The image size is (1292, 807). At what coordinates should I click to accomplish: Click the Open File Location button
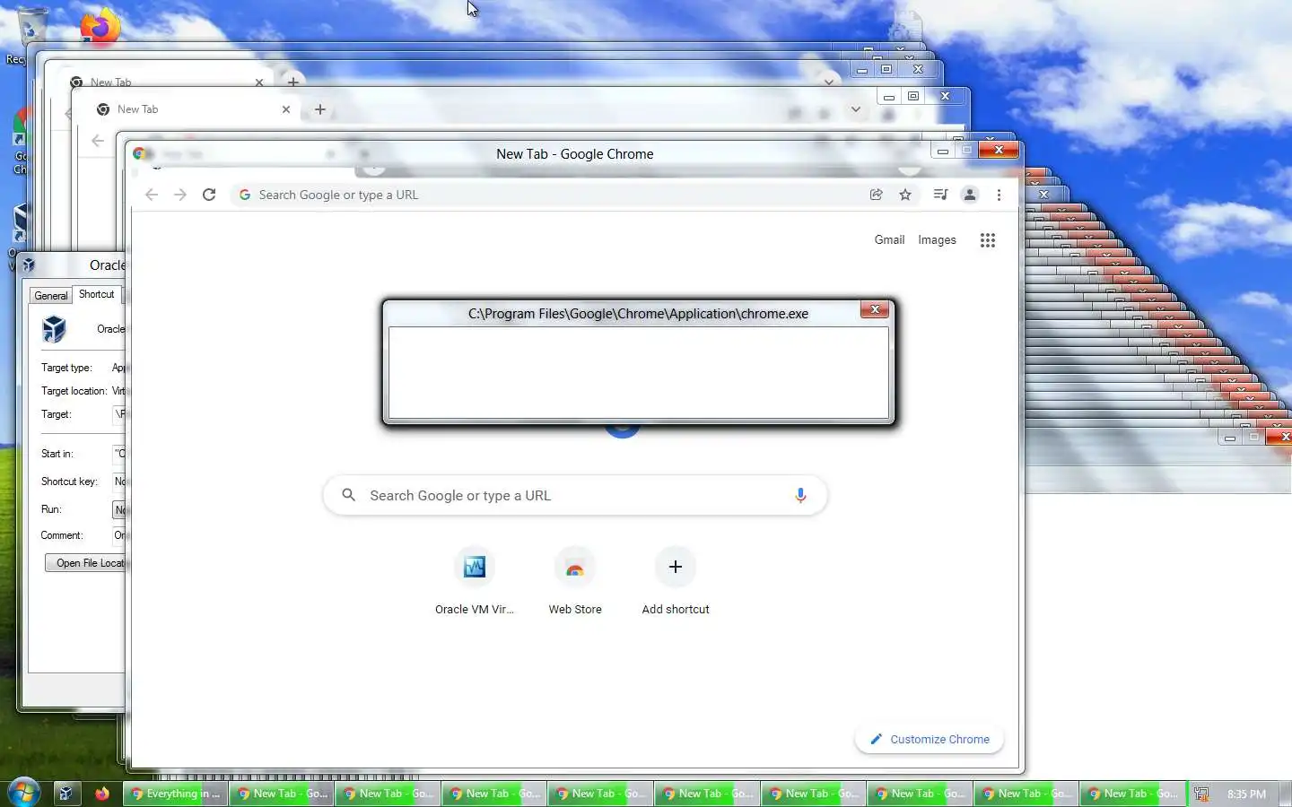(x=87, y=563)
